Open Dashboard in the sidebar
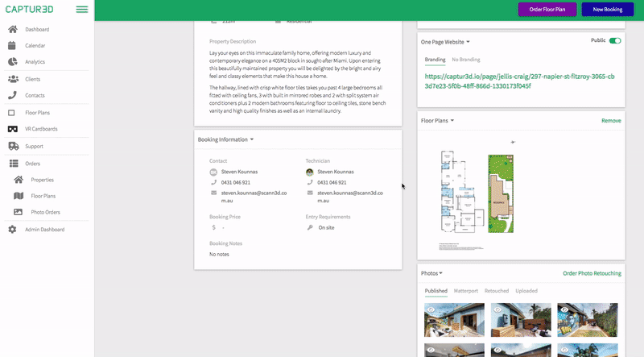The image size is (644, 357). (37, 30)
